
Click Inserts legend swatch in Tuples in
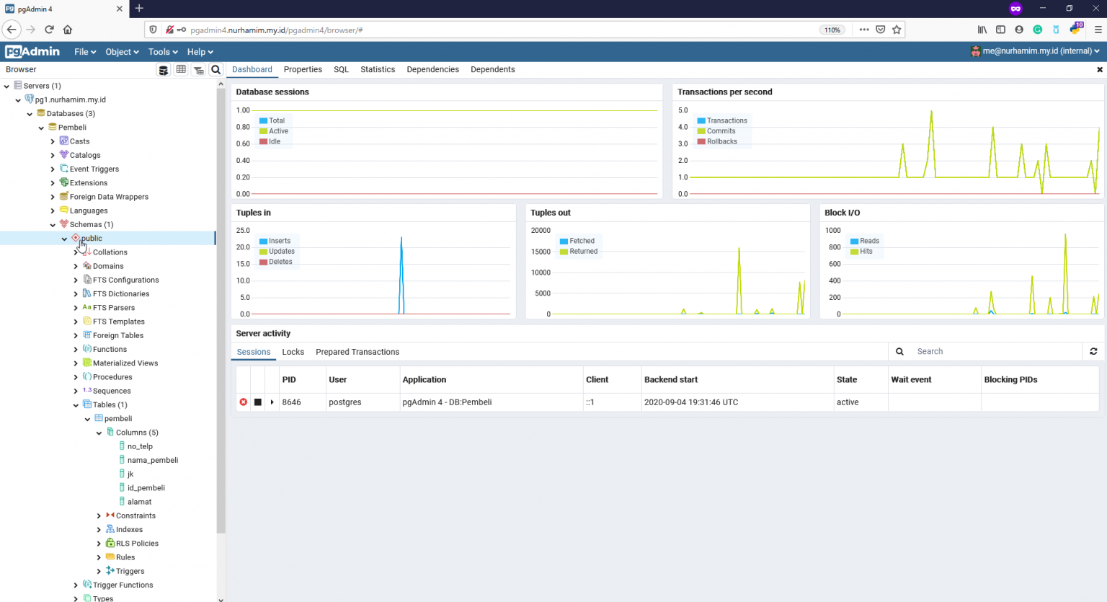[x=264, y=241]
